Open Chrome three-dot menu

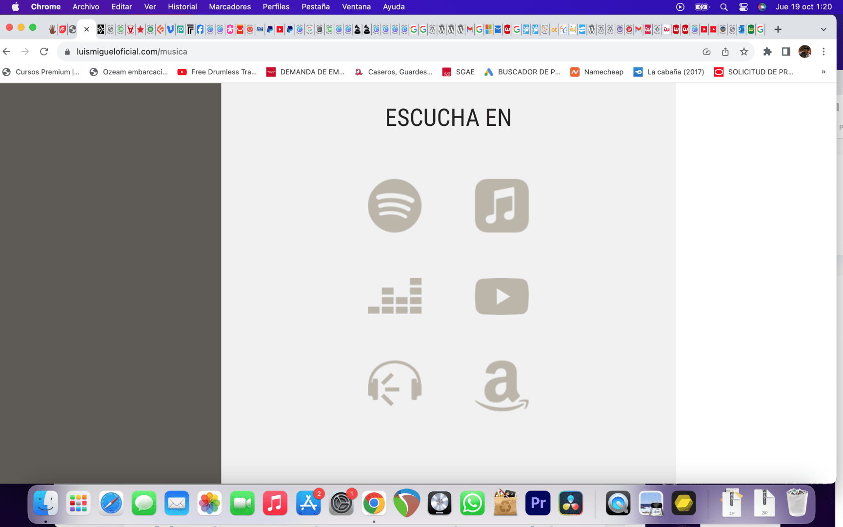(x=823, y=51)
